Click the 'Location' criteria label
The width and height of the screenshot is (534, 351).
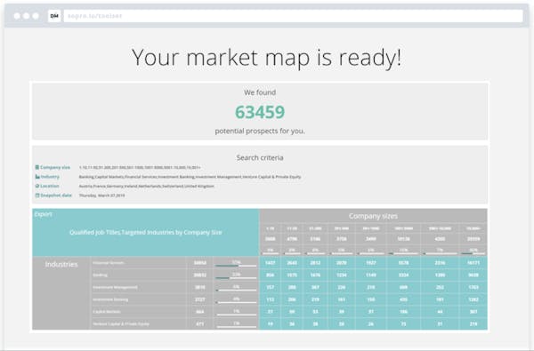pyautogui.click(x=50, y=186)
